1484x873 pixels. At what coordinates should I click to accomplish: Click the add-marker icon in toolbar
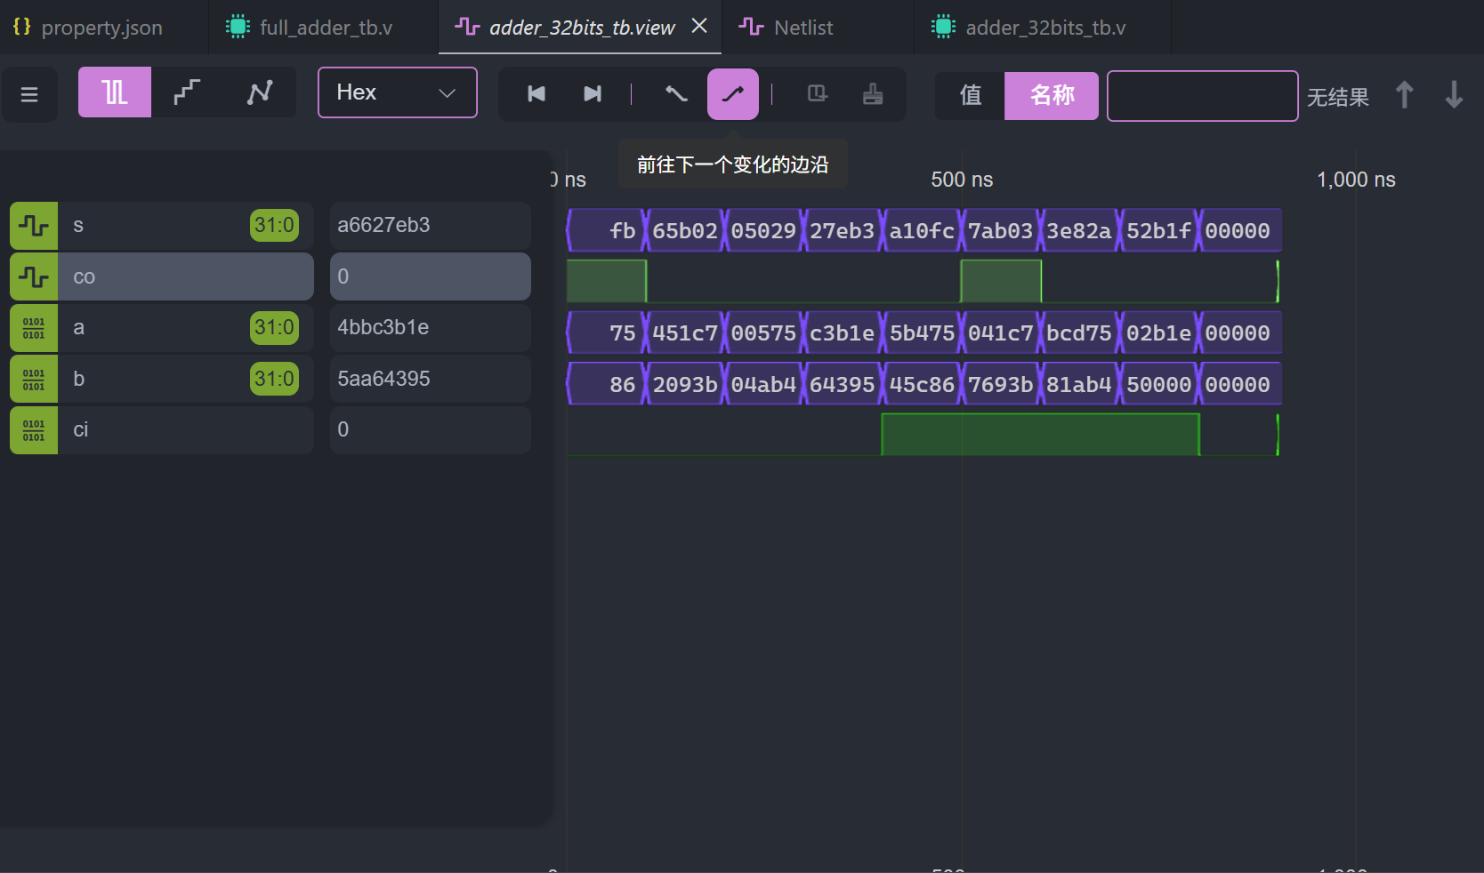[x=817, y=94]
